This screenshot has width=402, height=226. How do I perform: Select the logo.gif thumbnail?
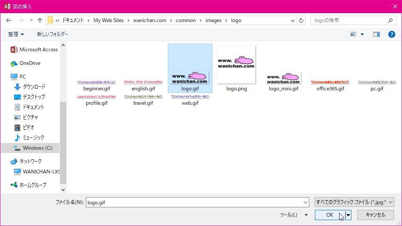click(190, 68)
